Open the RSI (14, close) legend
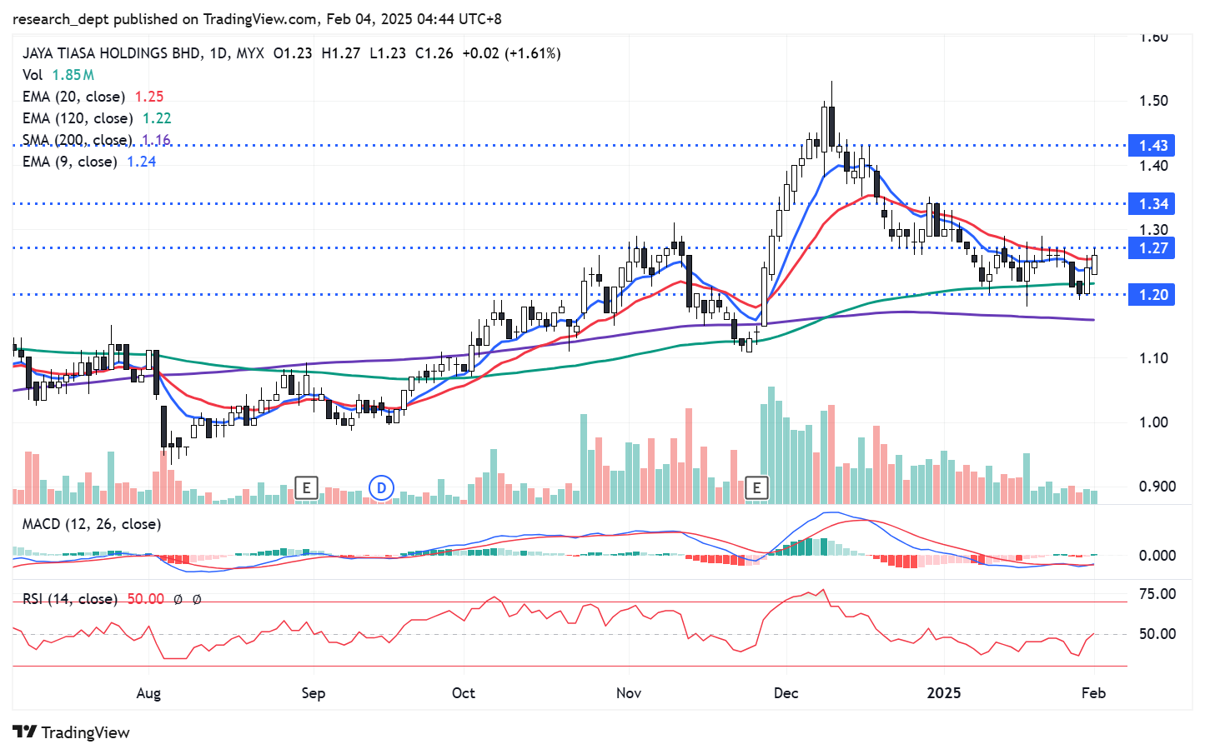Image resolution: width=1205 pixels, height=754 pixels. pos(70,599)
